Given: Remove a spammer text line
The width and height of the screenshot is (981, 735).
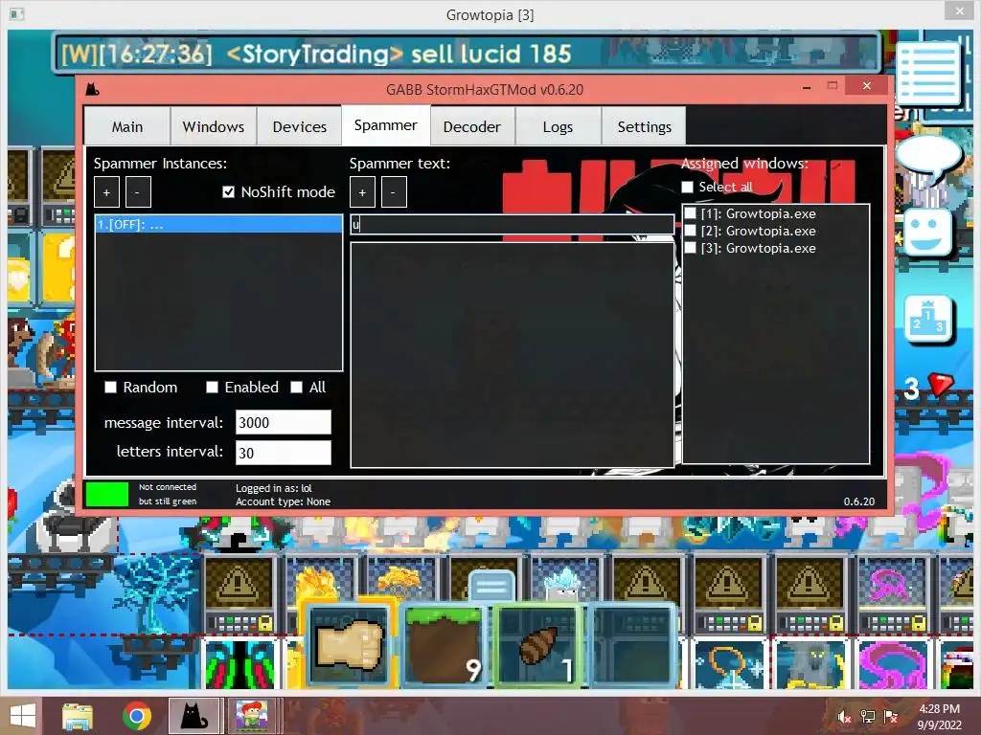Looking at the screenshot, I should [x=394, y=191].
